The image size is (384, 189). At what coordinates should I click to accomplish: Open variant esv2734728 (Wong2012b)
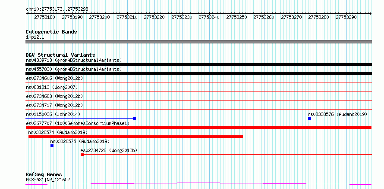tap(109, 150)
